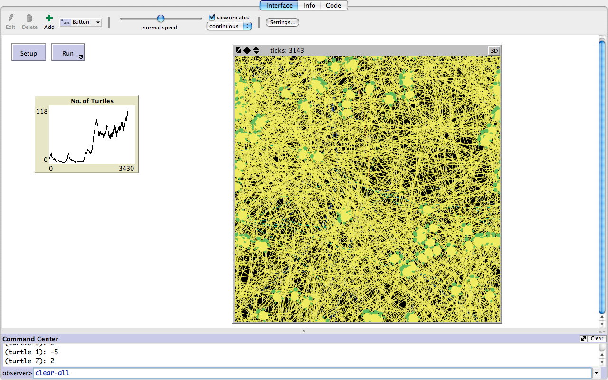Screen dimensions: 608x380
Task: Switch to the Info tab
Action: click(309, 5)
